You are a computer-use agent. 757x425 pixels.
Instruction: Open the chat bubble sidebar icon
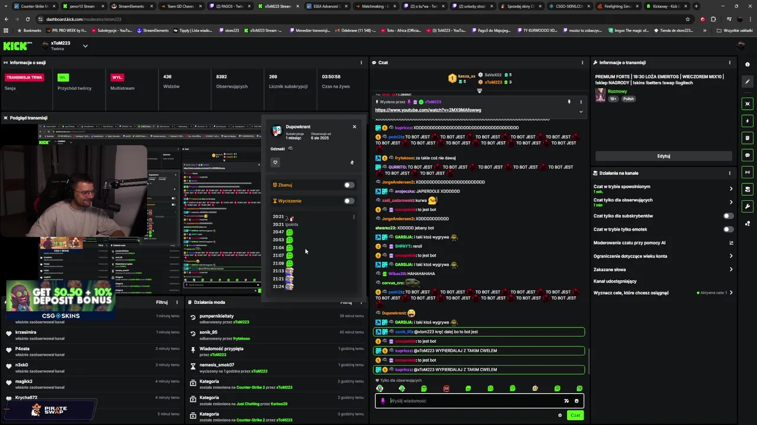pyautogui.click(x=748, y=155)
